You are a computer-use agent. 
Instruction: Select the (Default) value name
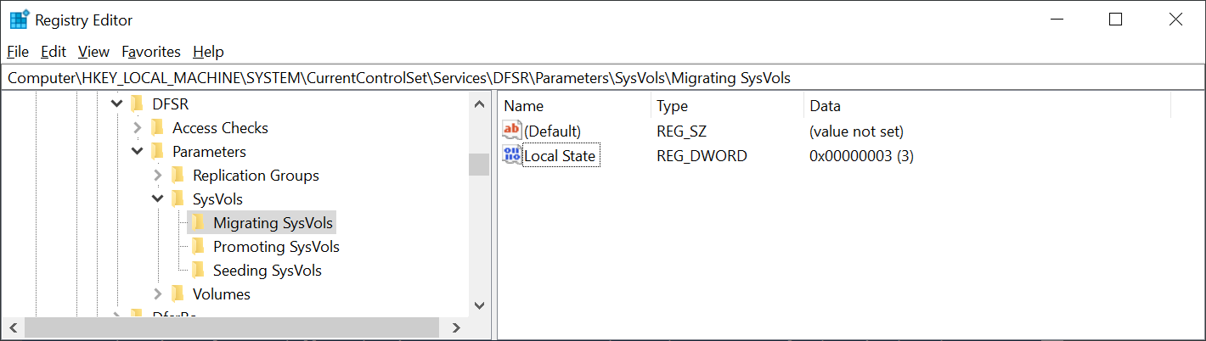coord(552,131)
